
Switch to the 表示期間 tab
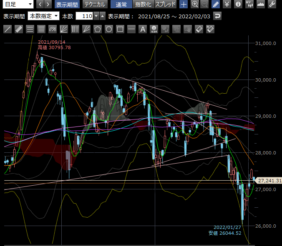point(67,5)
